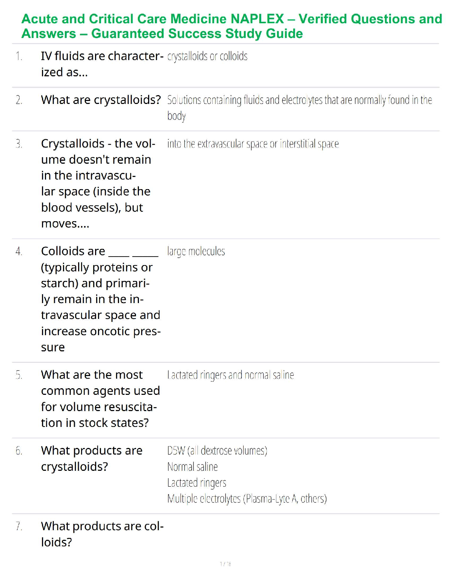The height and width of the screenshot is (584, 451).
Task: Click the answer 'large molecules'
Action: tap(196, 251)
